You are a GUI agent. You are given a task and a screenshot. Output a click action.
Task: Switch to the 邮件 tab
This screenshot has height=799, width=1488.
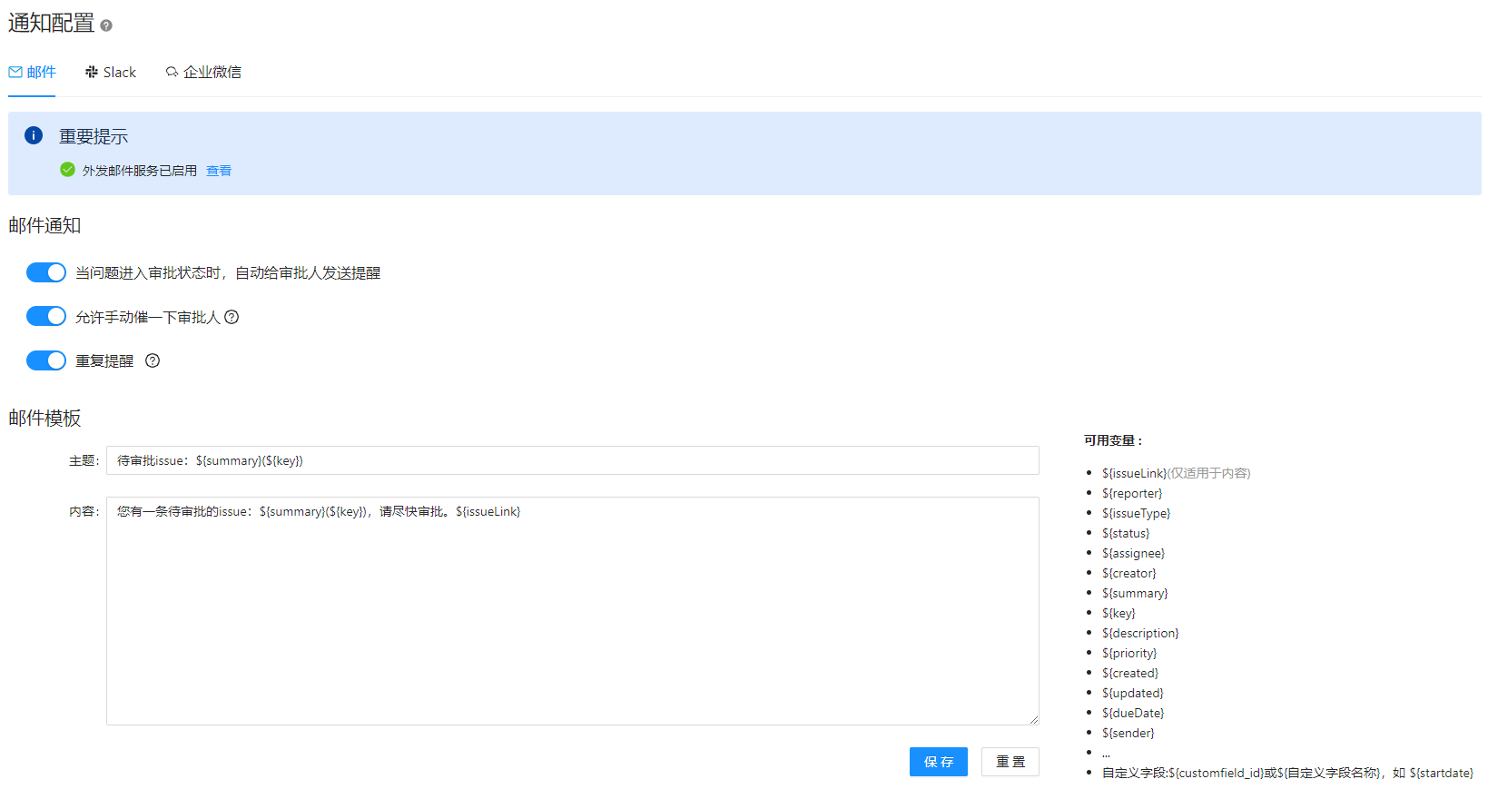33,73
